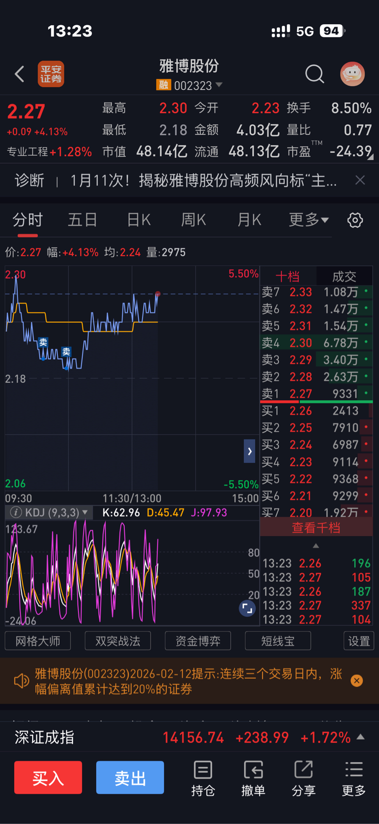This screenshot has width=379, height=824.
Task: Tap the speaker announcement icon
Action: point(22,681)
